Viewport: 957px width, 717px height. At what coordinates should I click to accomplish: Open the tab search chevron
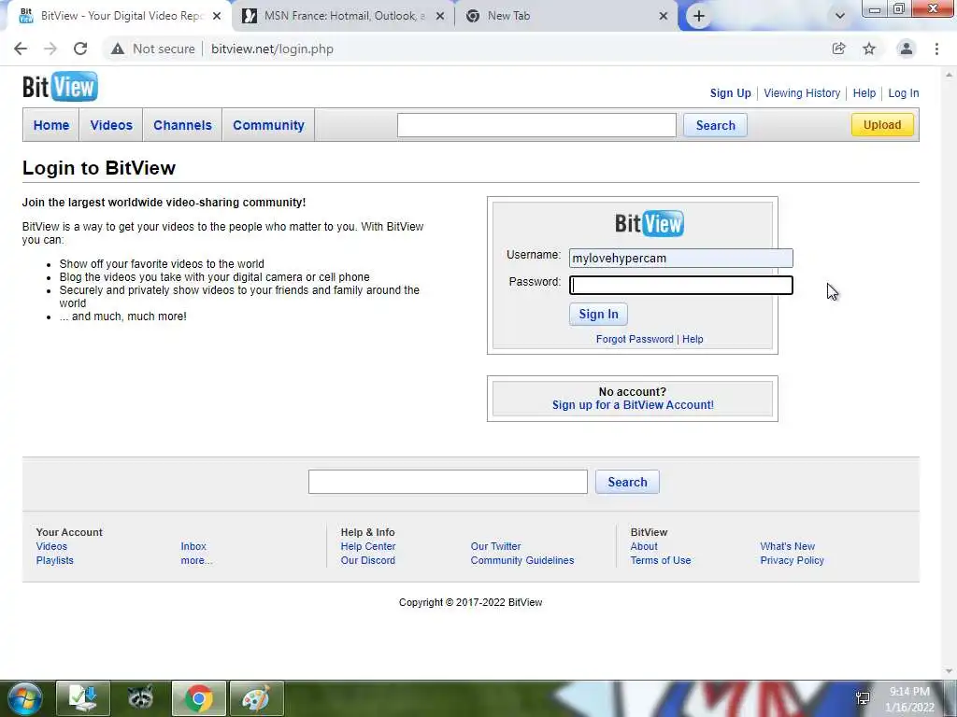tap(840, 16)
